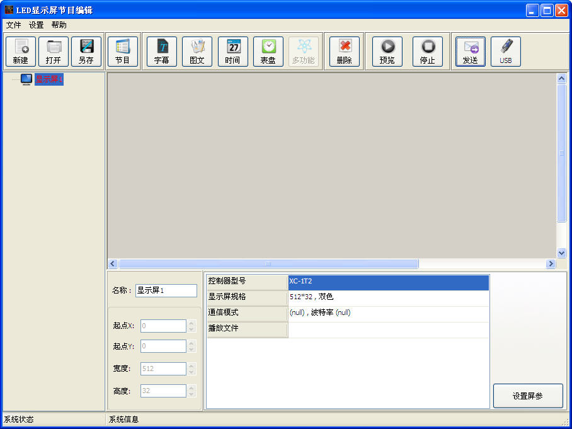Click the 通信模式 row header
Image resolution: width=572 pixels, height=429 pixels.
(248, 314)
